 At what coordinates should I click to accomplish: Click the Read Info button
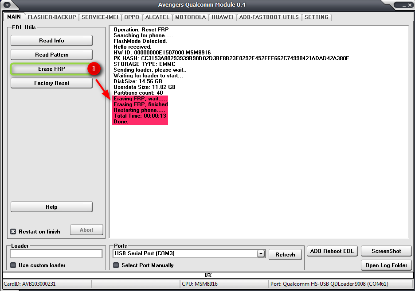tap(51, 40)
